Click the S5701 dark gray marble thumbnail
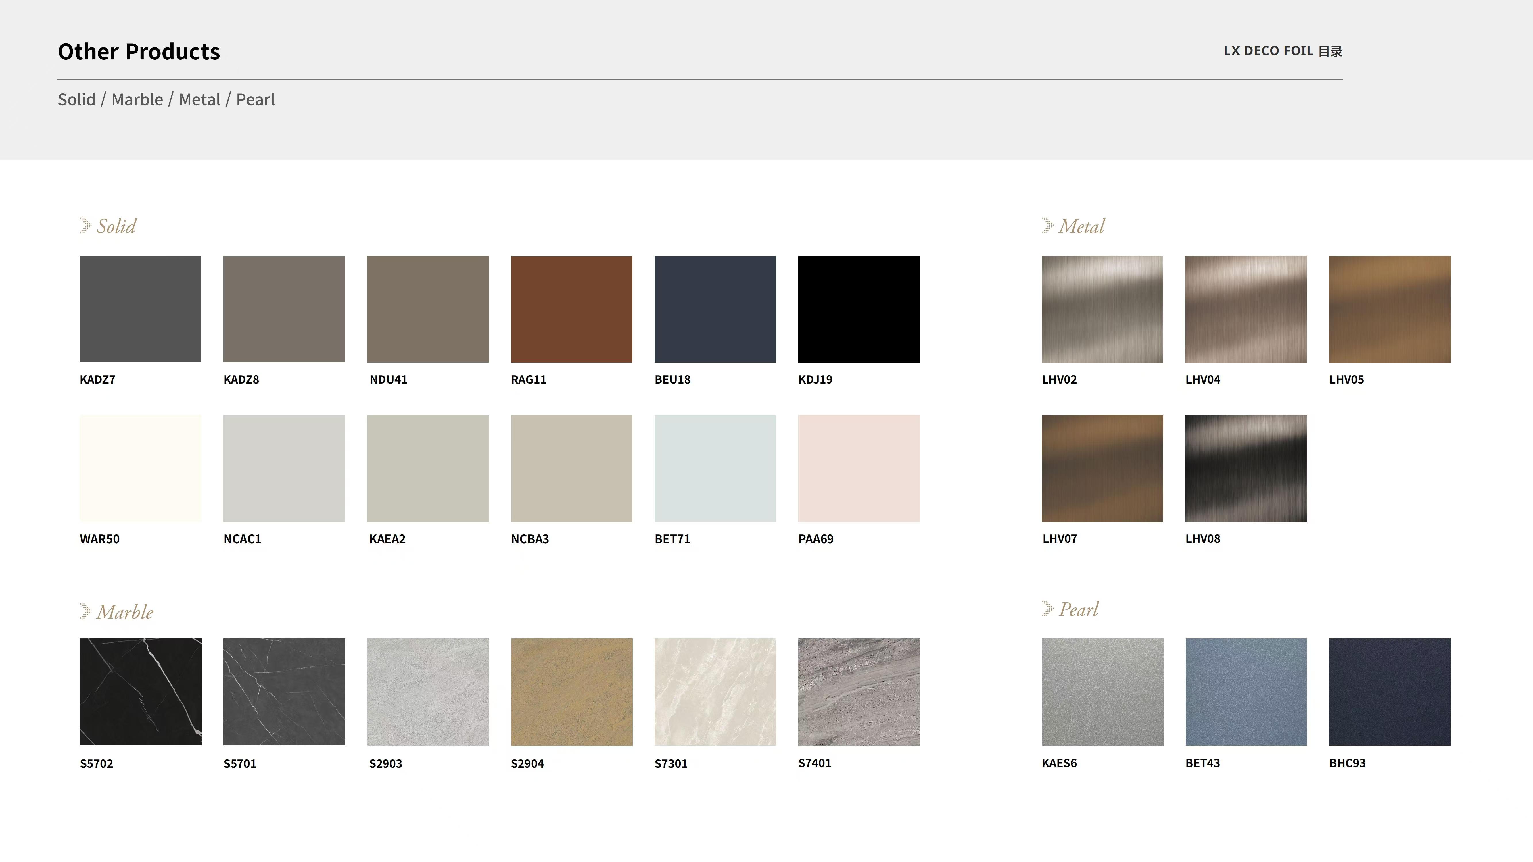 click(x=284, y=692)
